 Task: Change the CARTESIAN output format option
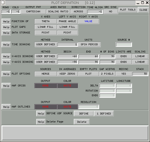tap(33, 12)
